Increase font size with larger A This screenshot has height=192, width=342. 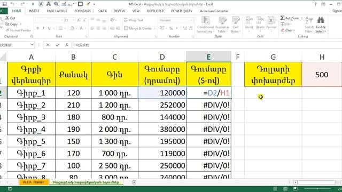coord(79,20)
